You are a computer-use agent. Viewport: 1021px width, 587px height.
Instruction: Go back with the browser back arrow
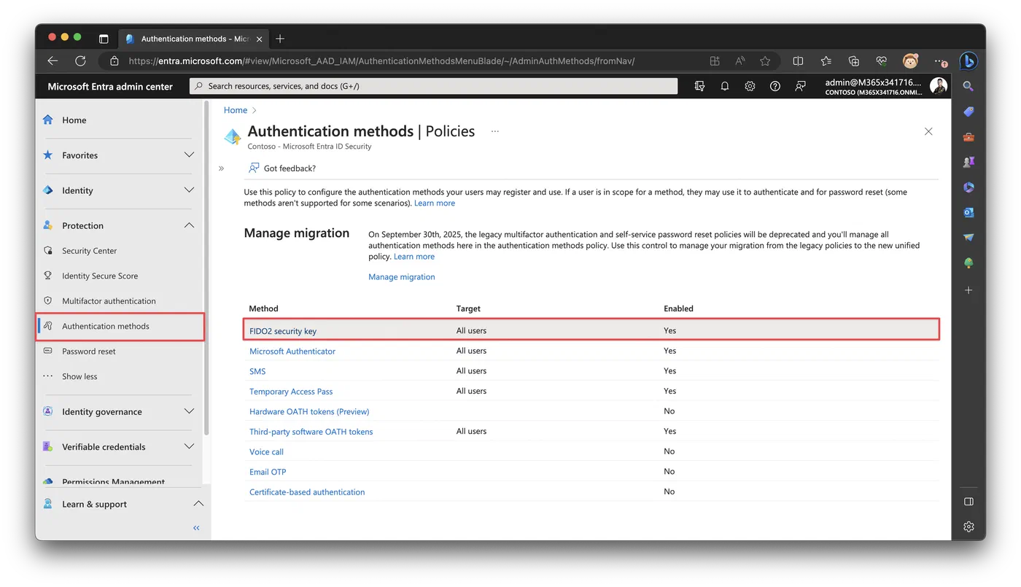click(x=53, y=61)
